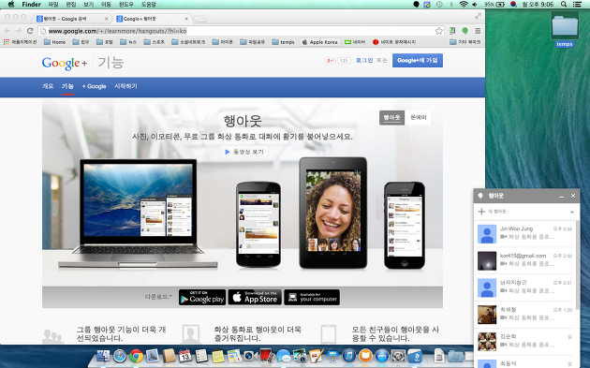Go back in Chrome

7,31
